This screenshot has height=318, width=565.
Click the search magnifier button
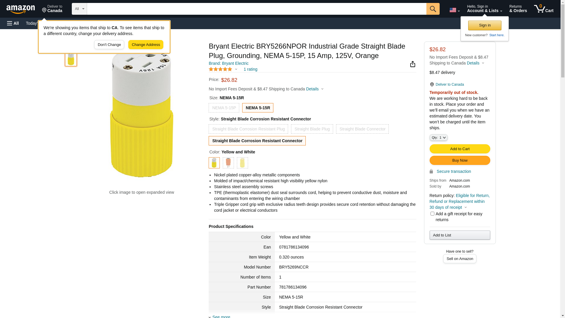point(433,9)
